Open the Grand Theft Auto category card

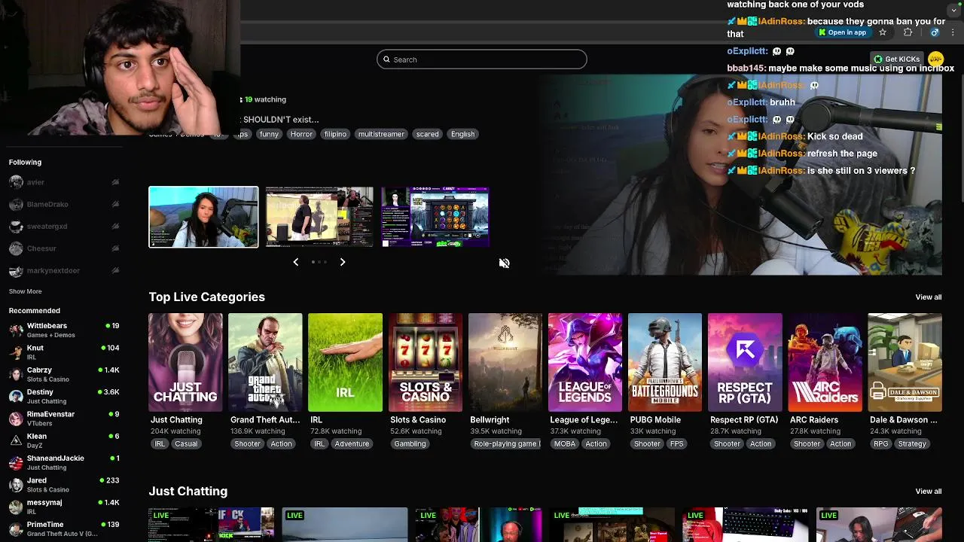click(x=265, y=363)
